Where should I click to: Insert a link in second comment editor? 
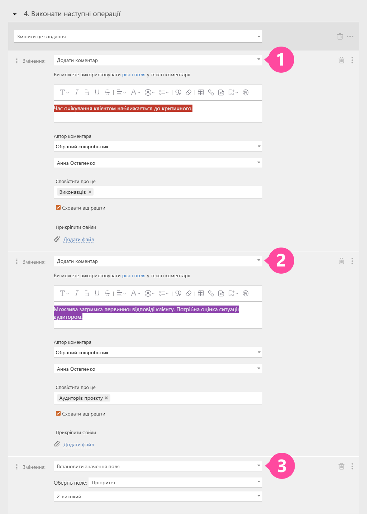(x=211, y=293)
